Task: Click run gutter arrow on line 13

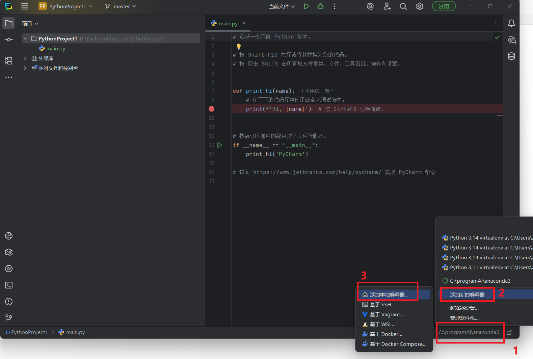Action: (x=220, y=145)
